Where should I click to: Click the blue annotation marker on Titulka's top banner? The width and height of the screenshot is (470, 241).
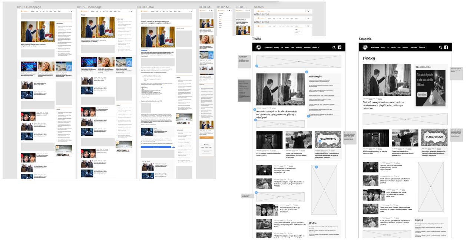pos(256,66)
